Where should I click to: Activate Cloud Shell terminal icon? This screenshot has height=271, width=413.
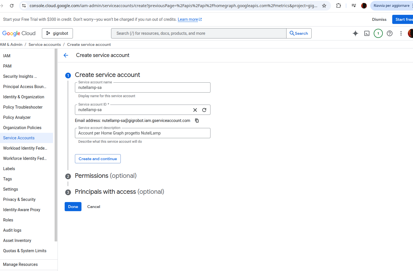coord(367,33)
